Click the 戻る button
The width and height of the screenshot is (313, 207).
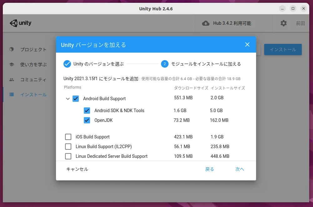click(210, 169)
